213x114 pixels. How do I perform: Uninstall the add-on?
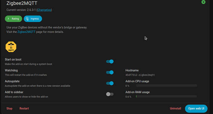coord(176,108)
